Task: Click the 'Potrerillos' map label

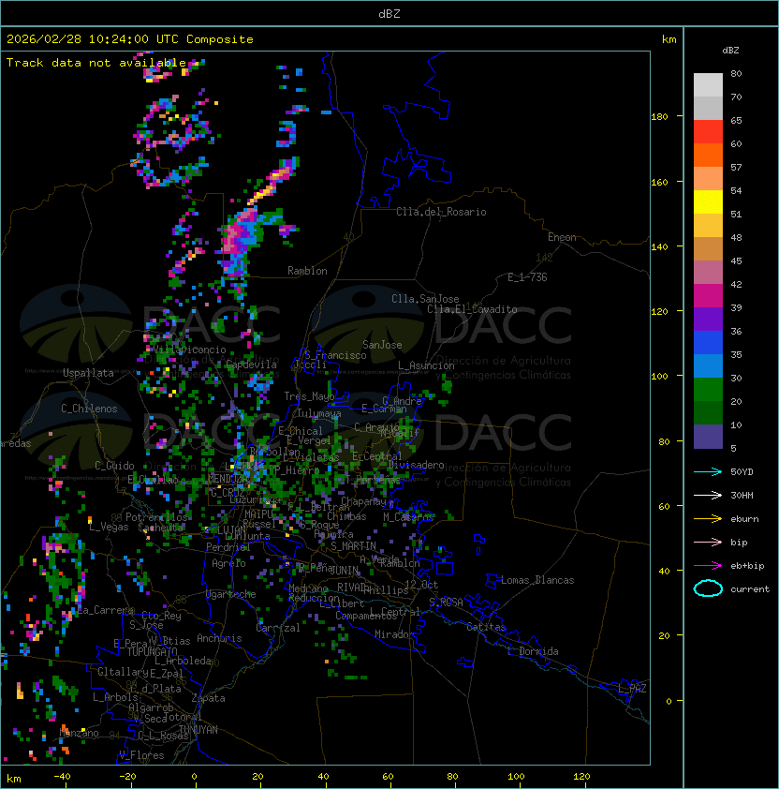Action: point(156,517)
